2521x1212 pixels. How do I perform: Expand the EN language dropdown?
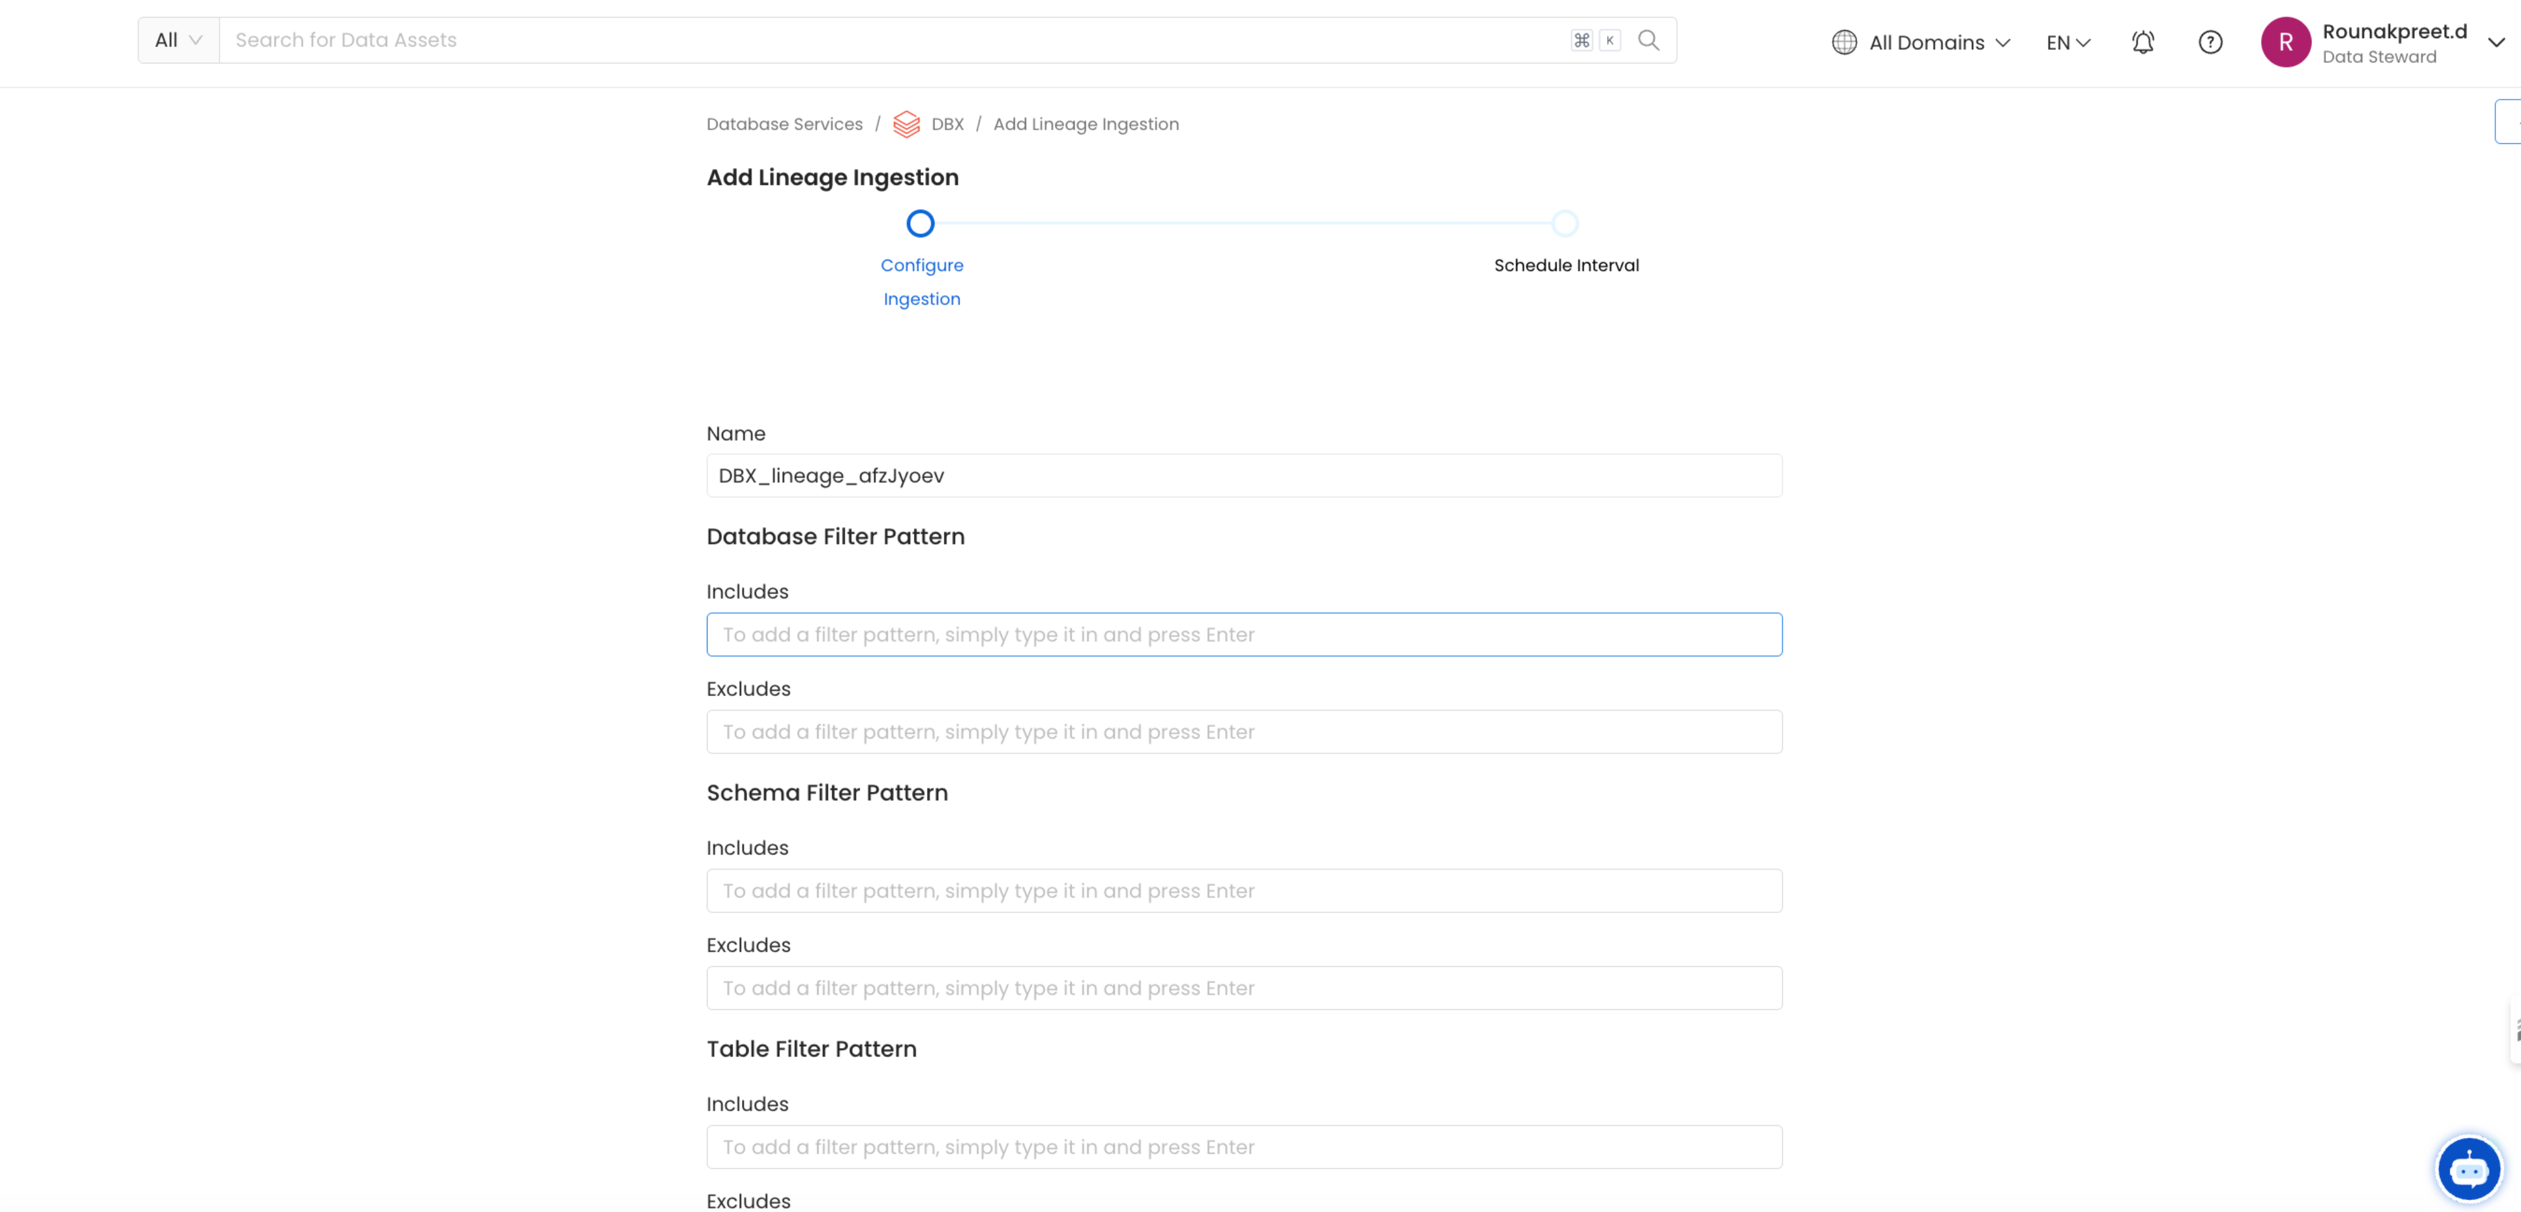2067,42
